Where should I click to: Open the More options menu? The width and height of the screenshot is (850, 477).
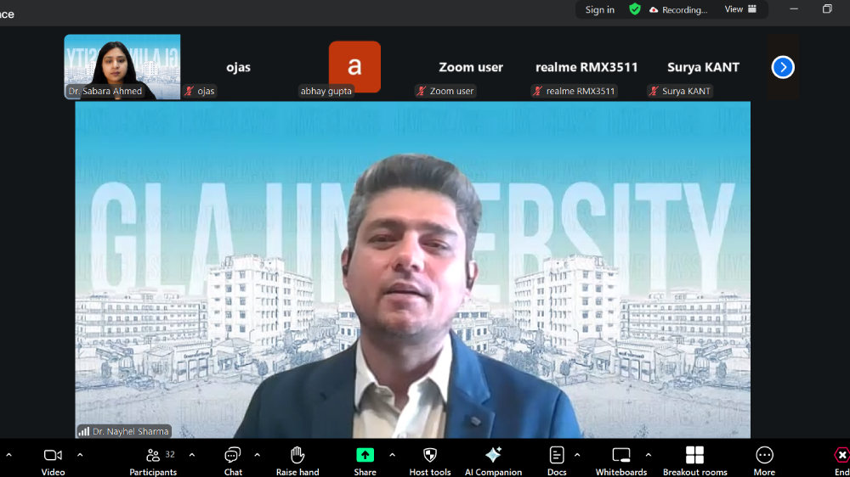tap(764, 462)
